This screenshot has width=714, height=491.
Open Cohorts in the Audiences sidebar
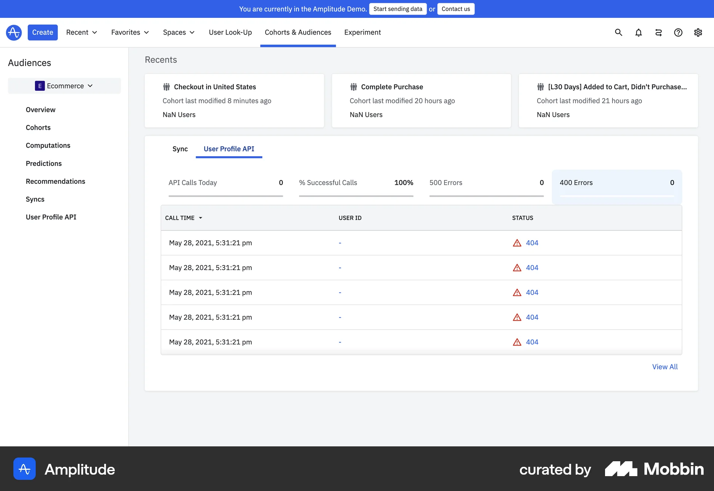(x=38, y=128)
